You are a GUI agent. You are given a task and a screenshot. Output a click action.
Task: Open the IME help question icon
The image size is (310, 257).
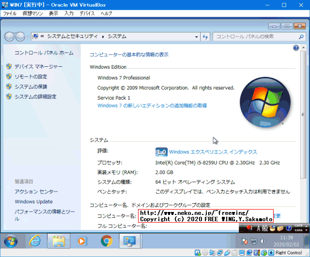pyautogui.click(x=289, y=228)
